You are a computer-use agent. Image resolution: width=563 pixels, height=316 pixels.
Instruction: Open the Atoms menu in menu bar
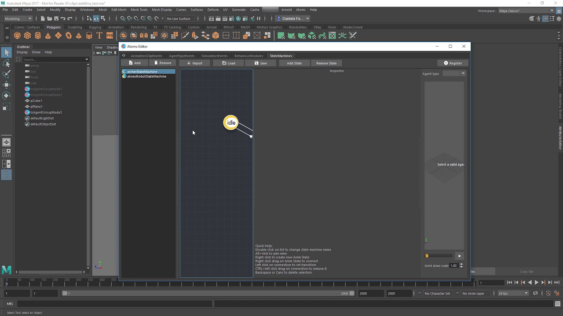click(301, 10)
